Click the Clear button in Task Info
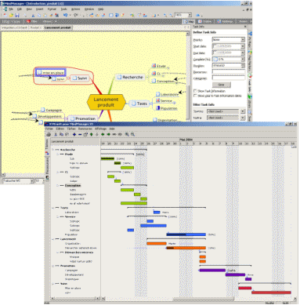The height and width of the screenshot is (305, 300). pos(221,85)
